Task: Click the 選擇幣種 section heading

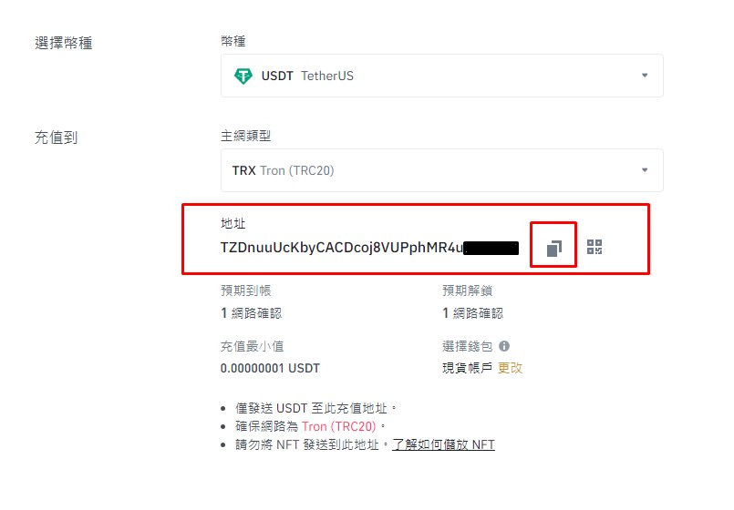Action: click(64, 43)
